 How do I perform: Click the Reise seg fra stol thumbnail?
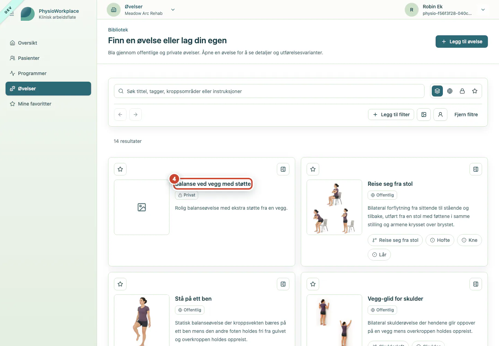coord(334,207)
